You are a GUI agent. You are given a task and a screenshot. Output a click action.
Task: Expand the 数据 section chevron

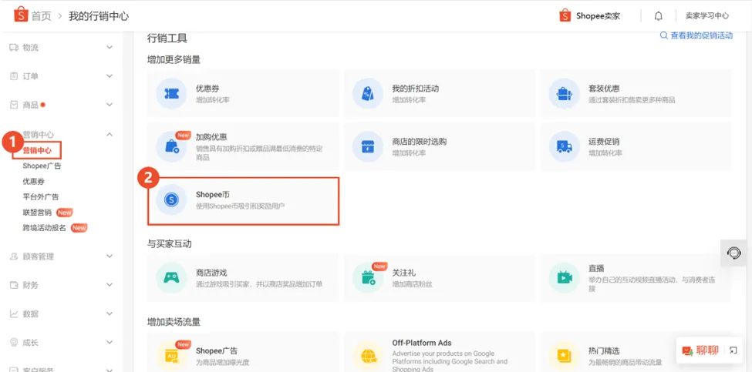[x=110, y=314]
